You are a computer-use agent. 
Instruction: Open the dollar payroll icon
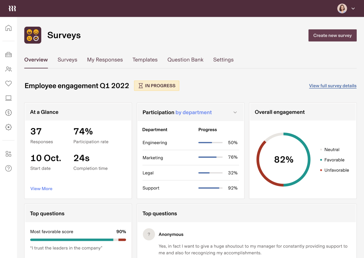tap(9, 112)
